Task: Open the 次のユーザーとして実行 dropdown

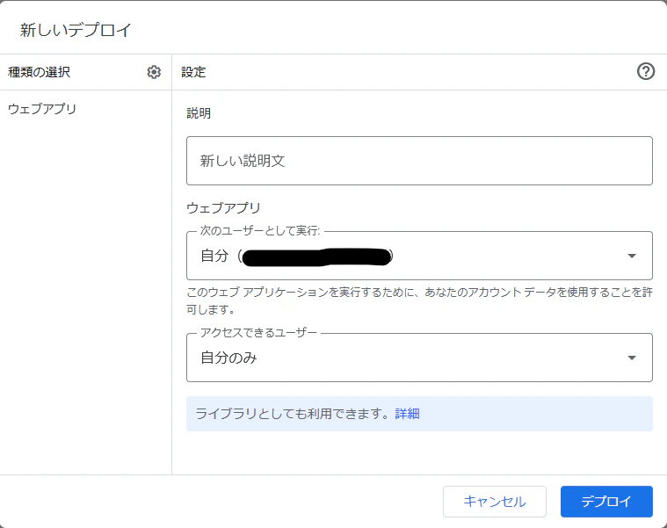Action: point(419,256)
